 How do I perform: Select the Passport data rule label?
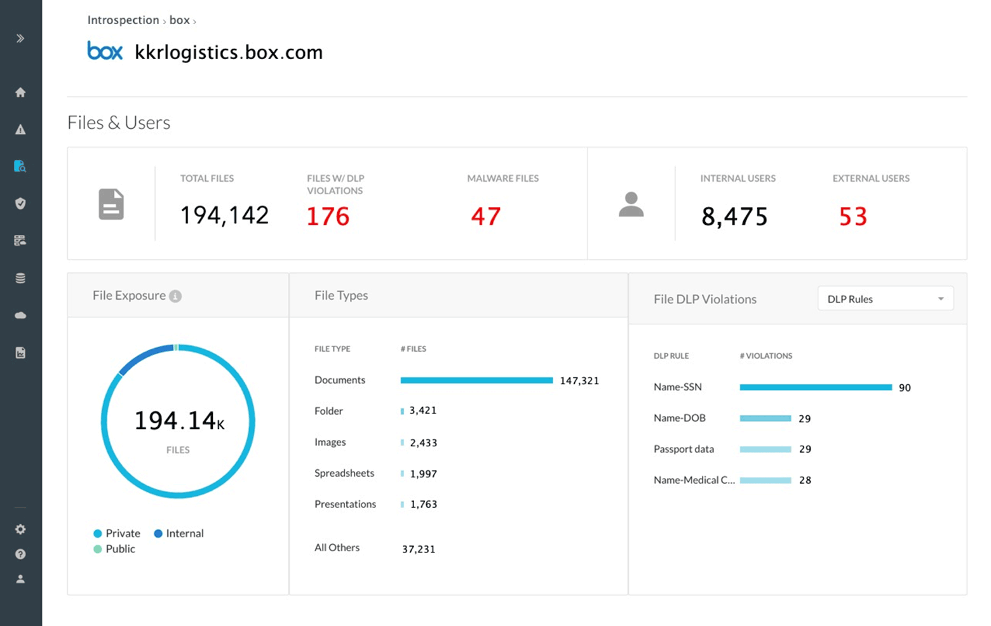point(684,449)
